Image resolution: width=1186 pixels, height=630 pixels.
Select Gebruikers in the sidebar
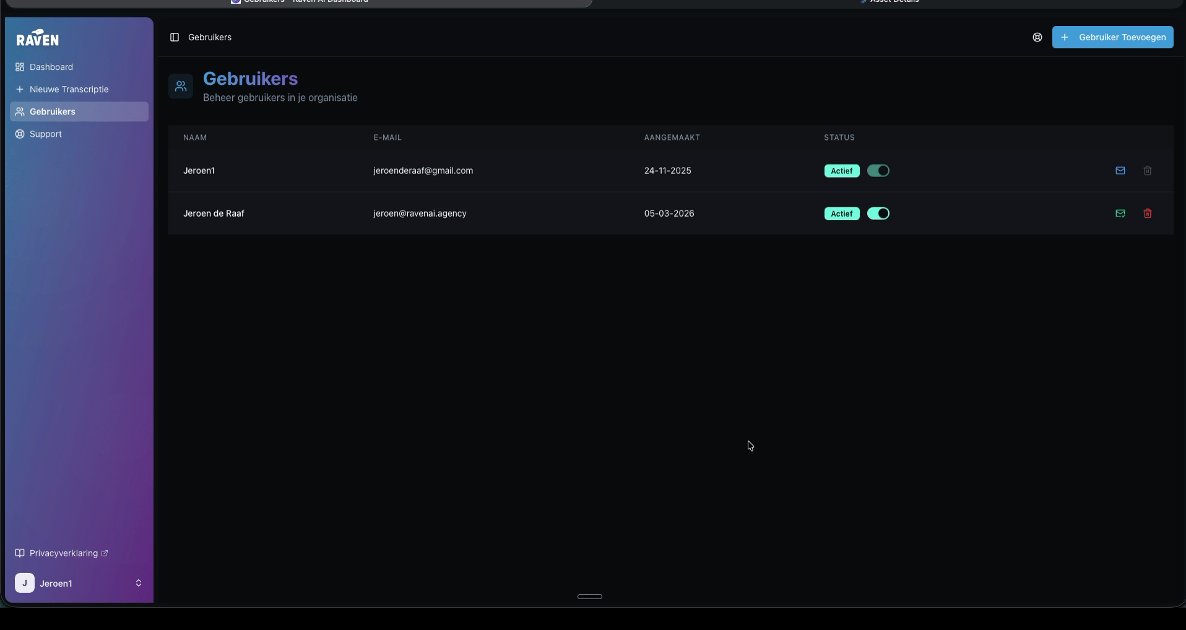click(53, 111)
